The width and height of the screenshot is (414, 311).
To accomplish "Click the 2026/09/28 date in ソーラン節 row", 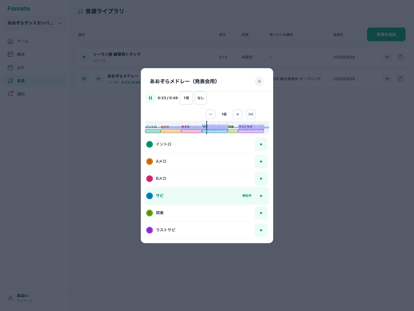I will coord(344,57).
